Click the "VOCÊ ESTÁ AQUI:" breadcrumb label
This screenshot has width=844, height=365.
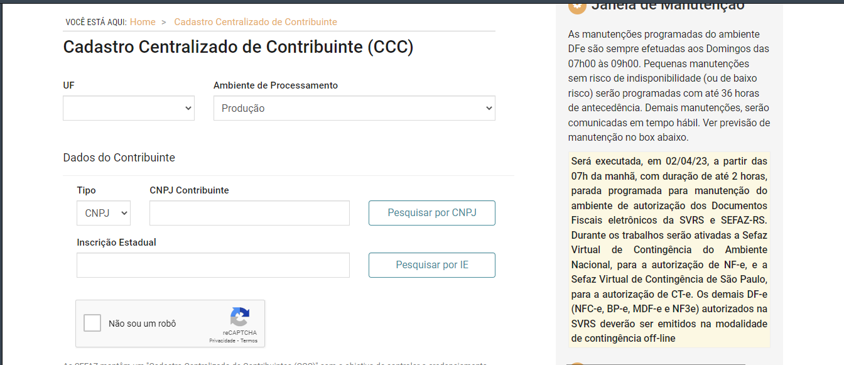click(x=96, y=23)
